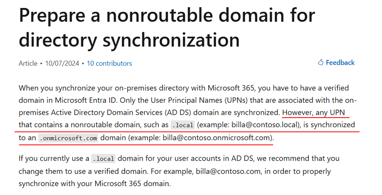Open the Feedback link text
This screenshot has width=382, height=195.
[x=340, y=63]
